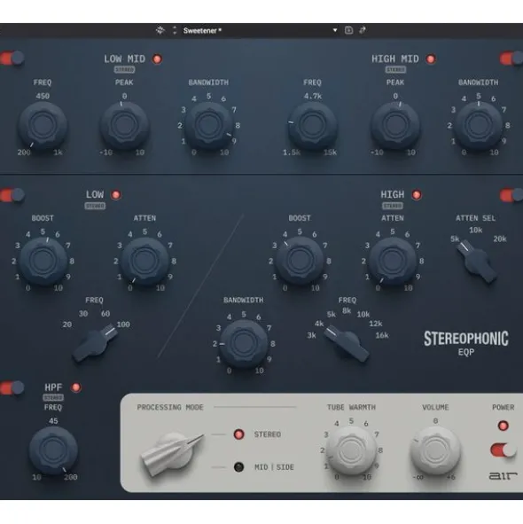Screen dimensions: 523x524
Task: Click the High Mid FREQ knob
Action: [312, 125]
